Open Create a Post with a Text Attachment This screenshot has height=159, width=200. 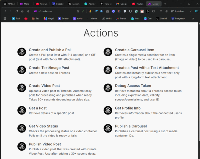[147, 68]
